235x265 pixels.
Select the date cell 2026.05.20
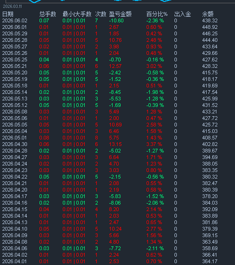pyautogui.click(x=15, y=73)
